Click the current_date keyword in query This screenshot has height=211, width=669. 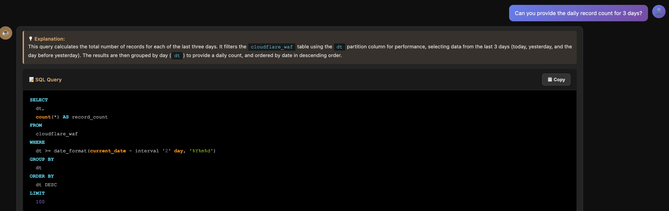[x=108, y=151]
